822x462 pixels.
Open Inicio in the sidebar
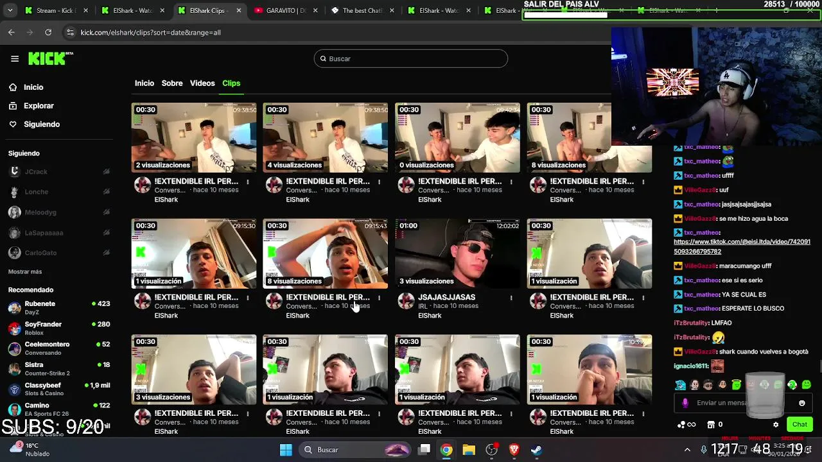tap(26, 87)
